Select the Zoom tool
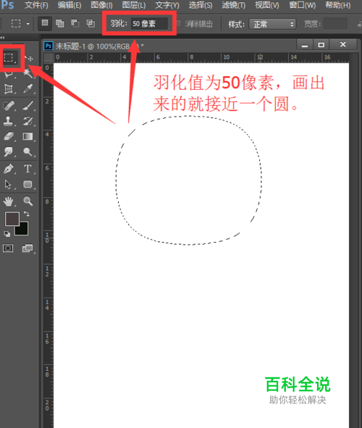362x428 pixels. tap(28, 201)
